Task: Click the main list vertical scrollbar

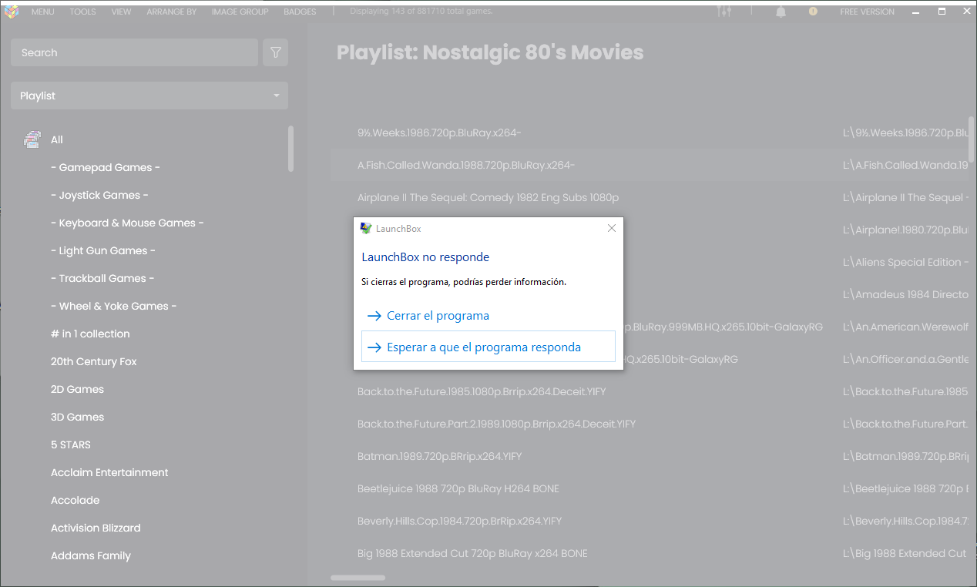Action: coord(972,139)
